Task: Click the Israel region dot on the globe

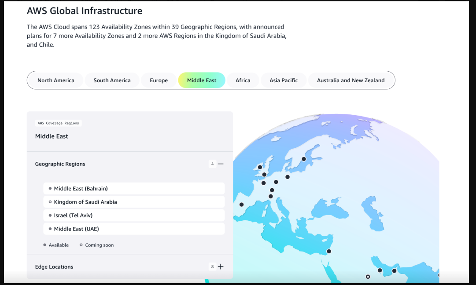Action: click(328, 251)
